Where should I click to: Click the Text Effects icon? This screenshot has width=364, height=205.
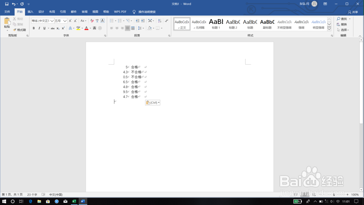pos(70,28)
